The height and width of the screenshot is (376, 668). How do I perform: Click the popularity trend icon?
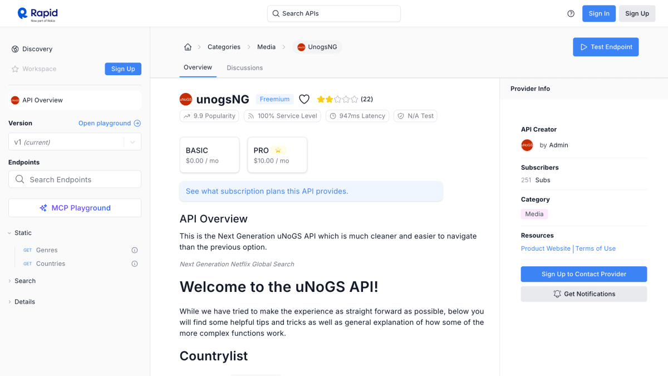click(186, 116)
